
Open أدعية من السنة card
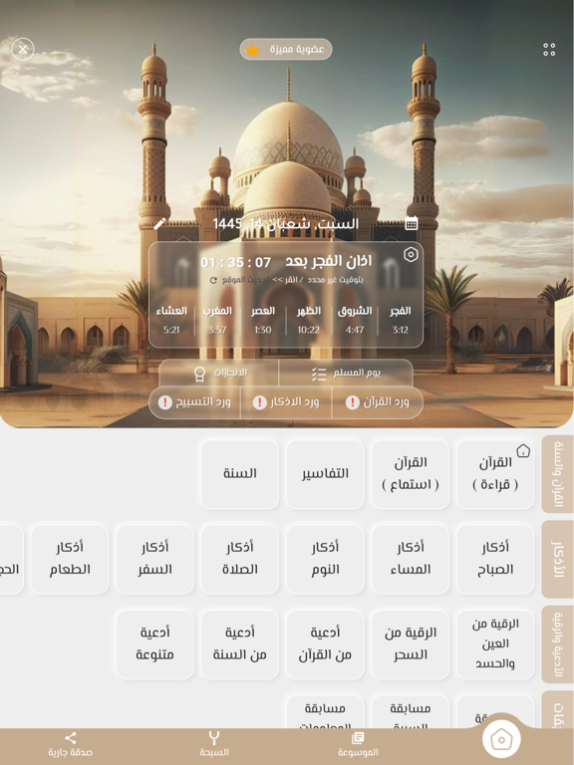240,644
